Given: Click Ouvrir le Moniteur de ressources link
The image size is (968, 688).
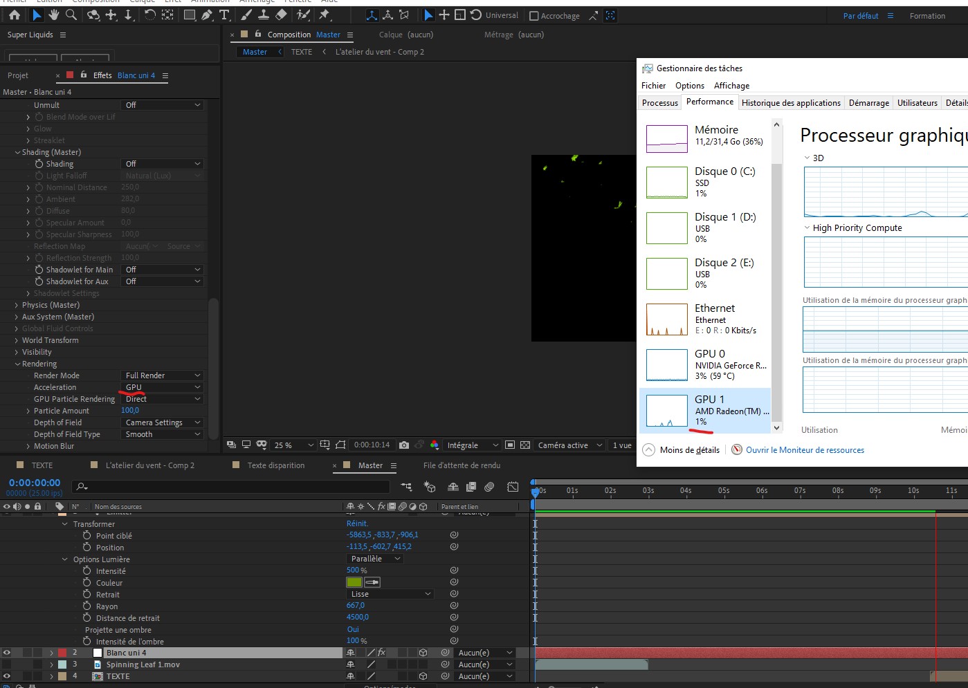Looking at the screenshot, I should click(805, 450).
